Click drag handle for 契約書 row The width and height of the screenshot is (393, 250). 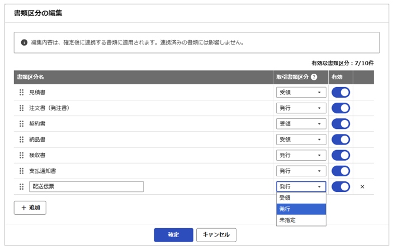[22, 124]
